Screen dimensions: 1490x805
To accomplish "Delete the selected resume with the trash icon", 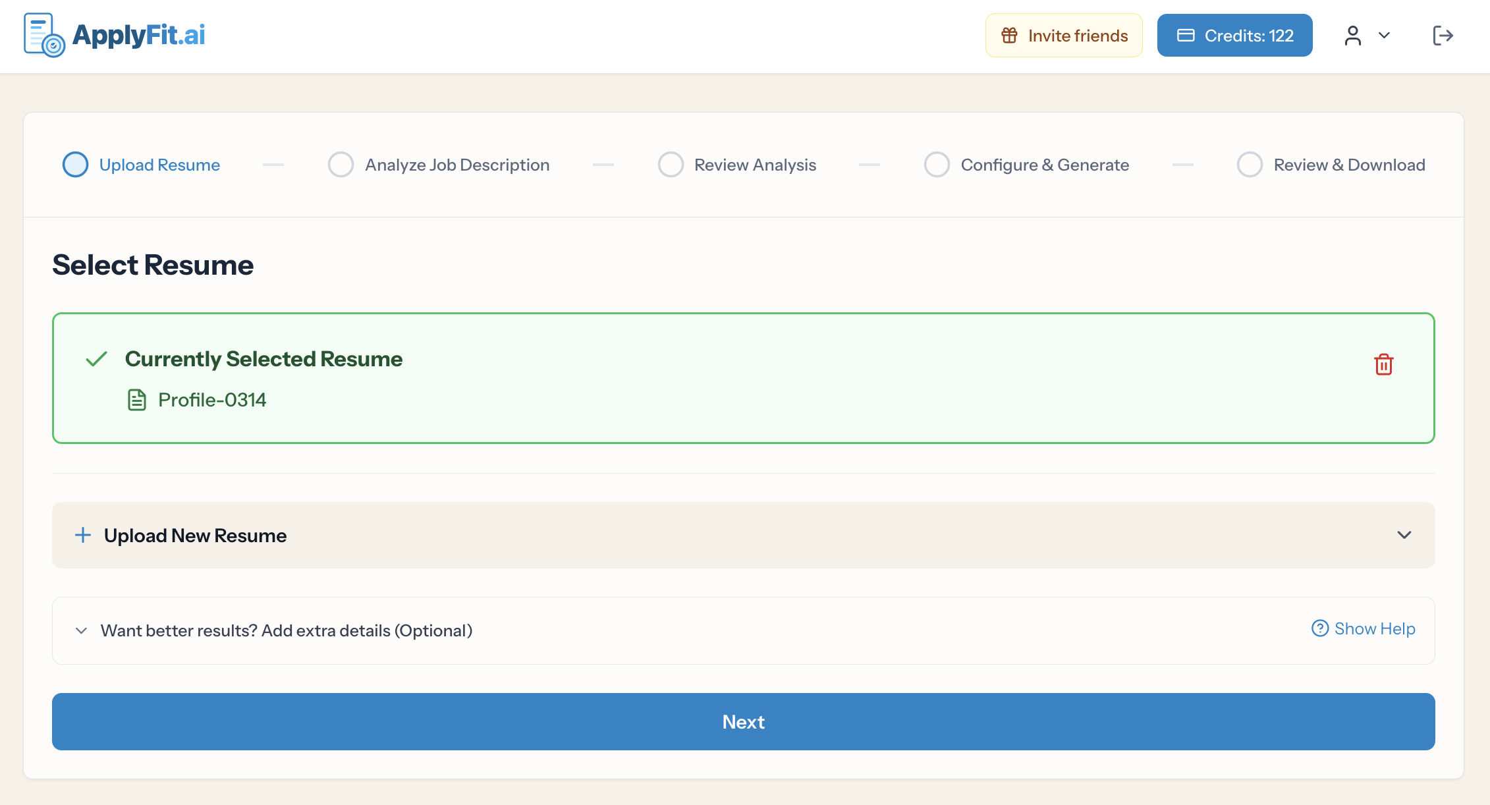I will 1383,364.
